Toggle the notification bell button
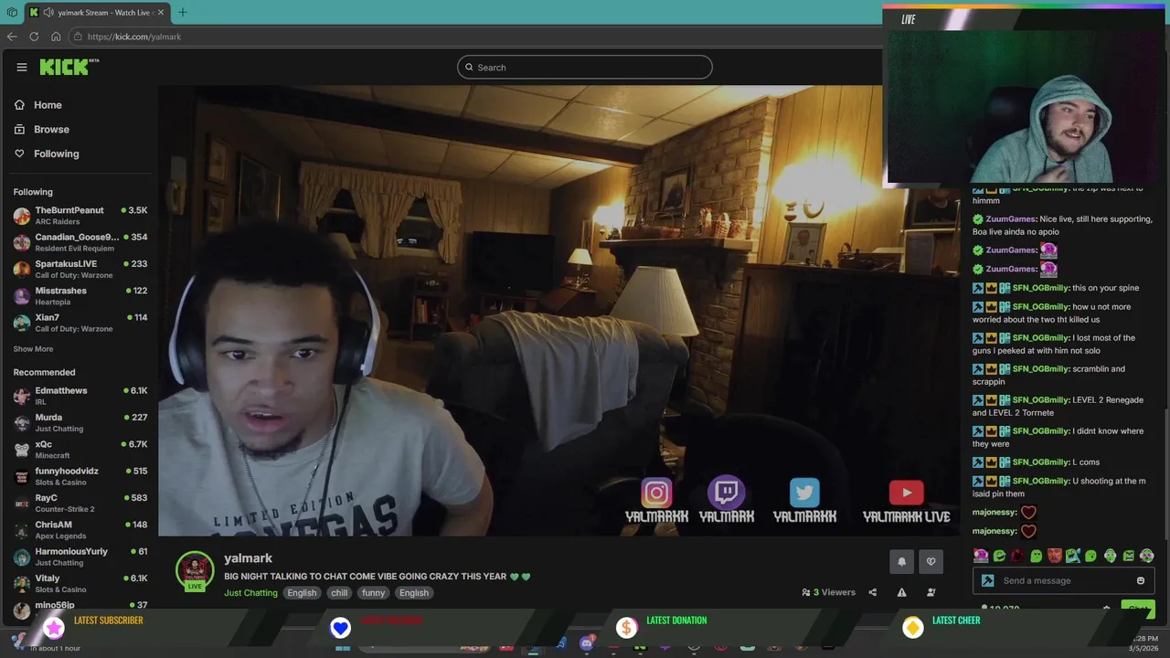The image size is (1170, 658). tap(901, 562)
